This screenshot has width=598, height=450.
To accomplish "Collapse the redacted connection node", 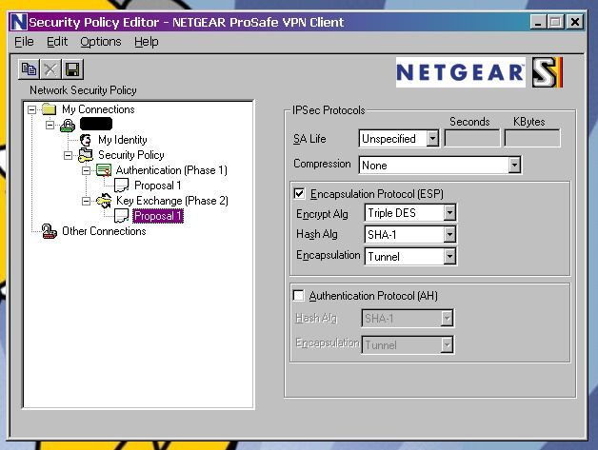I will click(50, 125).
